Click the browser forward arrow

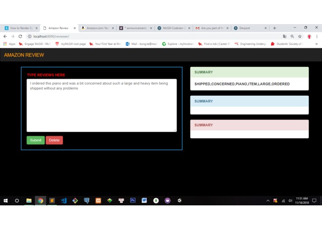point(13,36)
